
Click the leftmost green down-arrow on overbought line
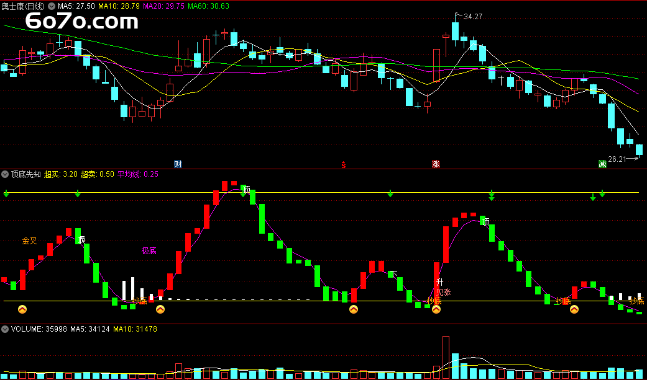tap(6, 193)
